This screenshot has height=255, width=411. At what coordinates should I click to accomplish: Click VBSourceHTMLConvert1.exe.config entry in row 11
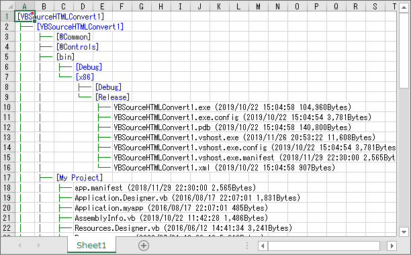tap(242, 117)
